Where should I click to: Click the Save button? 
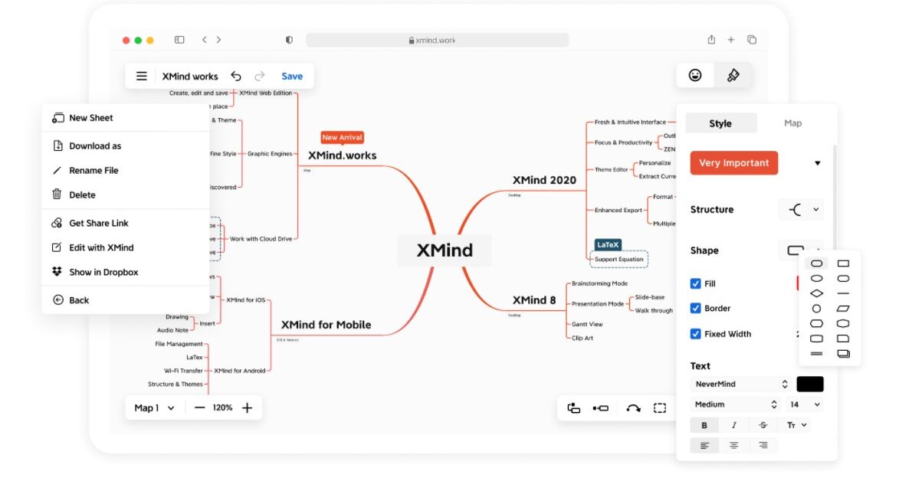click(x=292, y=76)
